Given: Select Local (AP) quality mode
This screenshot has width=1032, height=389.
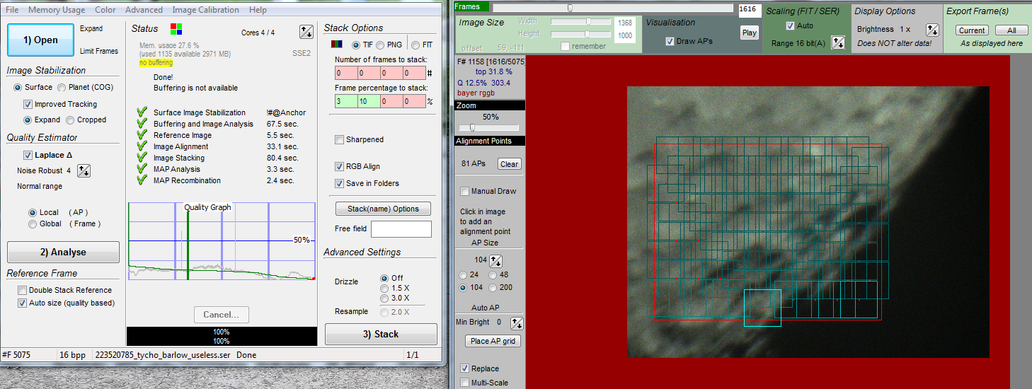Looking at the screenshot, I should [58, 212].
